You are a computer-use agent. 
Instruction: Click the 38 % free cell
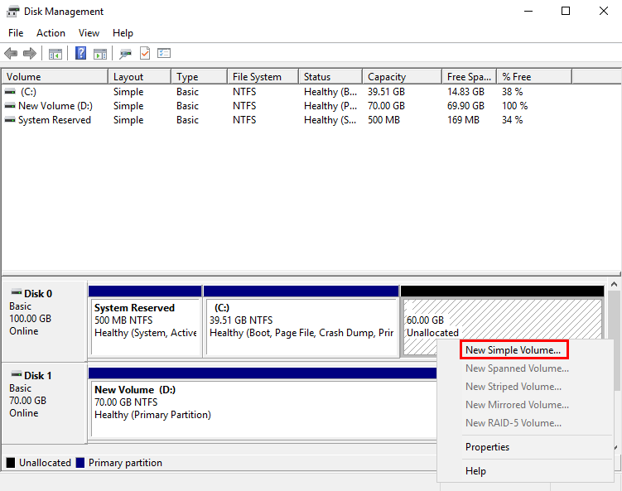[x=512, y=92]
